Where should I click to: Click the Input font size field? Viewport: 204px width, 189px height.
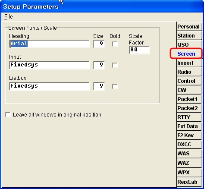pos(99,65)
